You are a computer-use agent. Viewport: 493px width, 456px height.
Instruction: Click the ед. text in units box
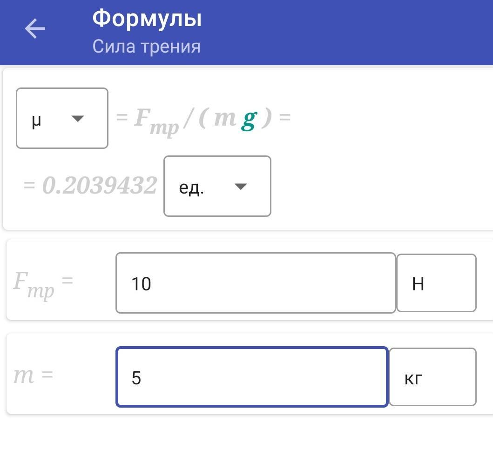coord(191,187)
